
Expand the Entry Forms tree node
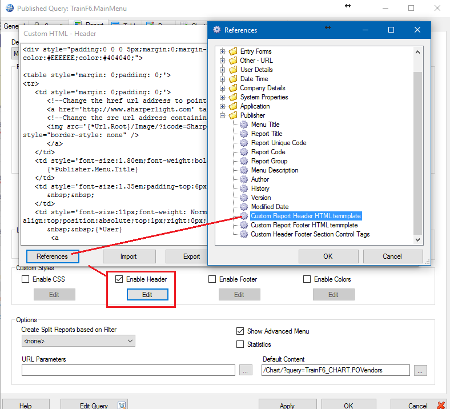click(x=222, y=51)
